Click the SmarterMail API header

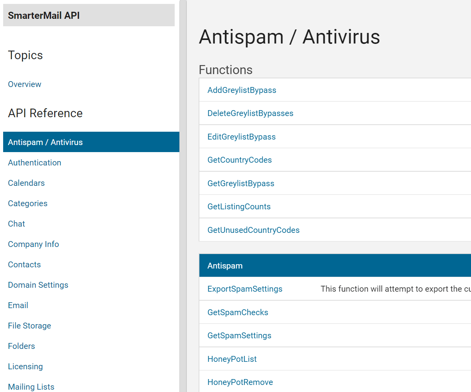tap(89, 15)
